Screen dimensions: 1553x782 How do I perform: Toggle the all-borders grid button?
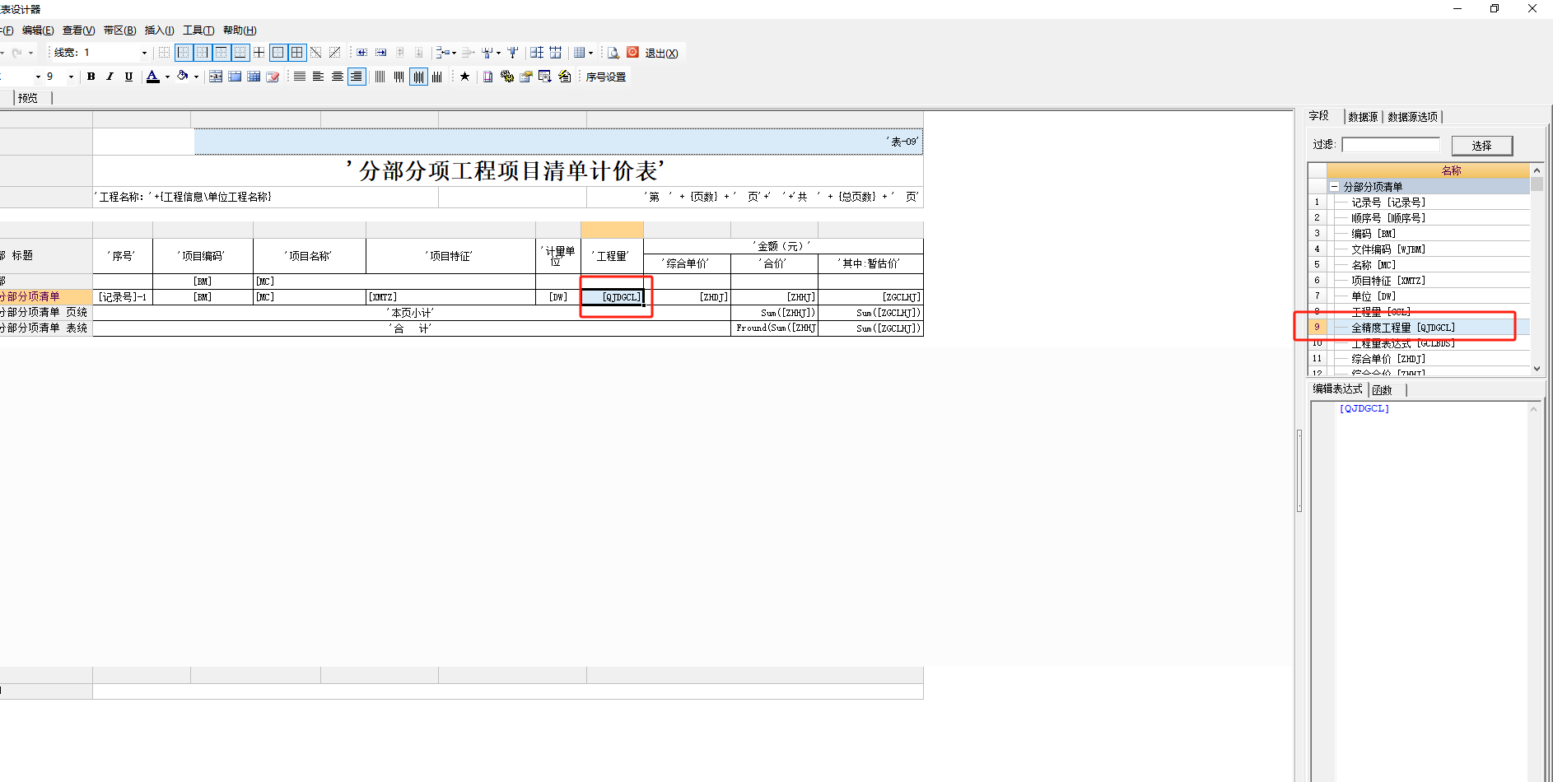(x=297, y=53)
